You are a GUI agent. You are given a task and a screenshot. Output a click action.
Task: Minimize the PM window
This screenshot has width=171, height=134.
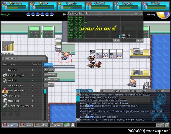pos(136,13)
